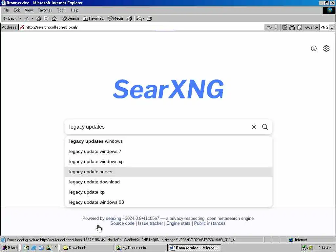Click the tray clock showing 9:14 AM
The height and width of the screenshot is (252, 336).
[325, 248]
